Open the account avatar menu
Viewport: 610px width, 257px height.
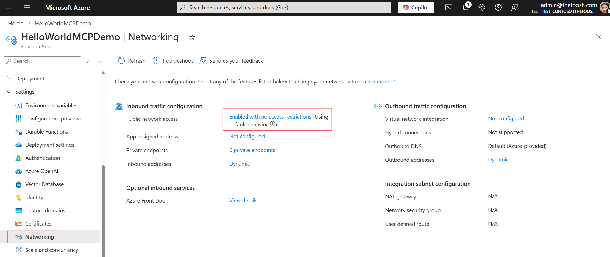[x=605, y=7]
